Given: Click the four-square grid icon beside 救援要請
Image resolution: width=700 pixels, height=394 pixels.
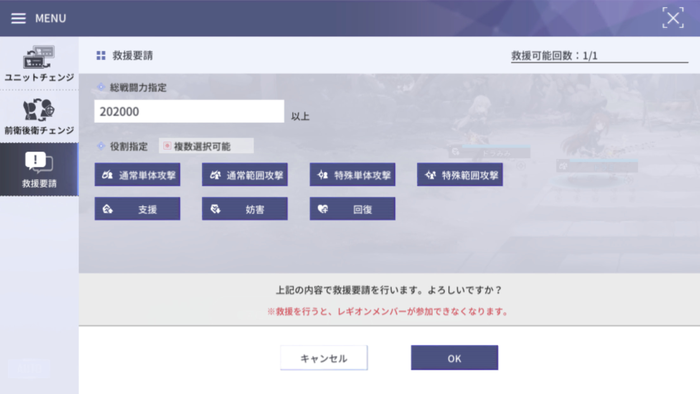Looking at the screenshot, I should click(101, 56).
